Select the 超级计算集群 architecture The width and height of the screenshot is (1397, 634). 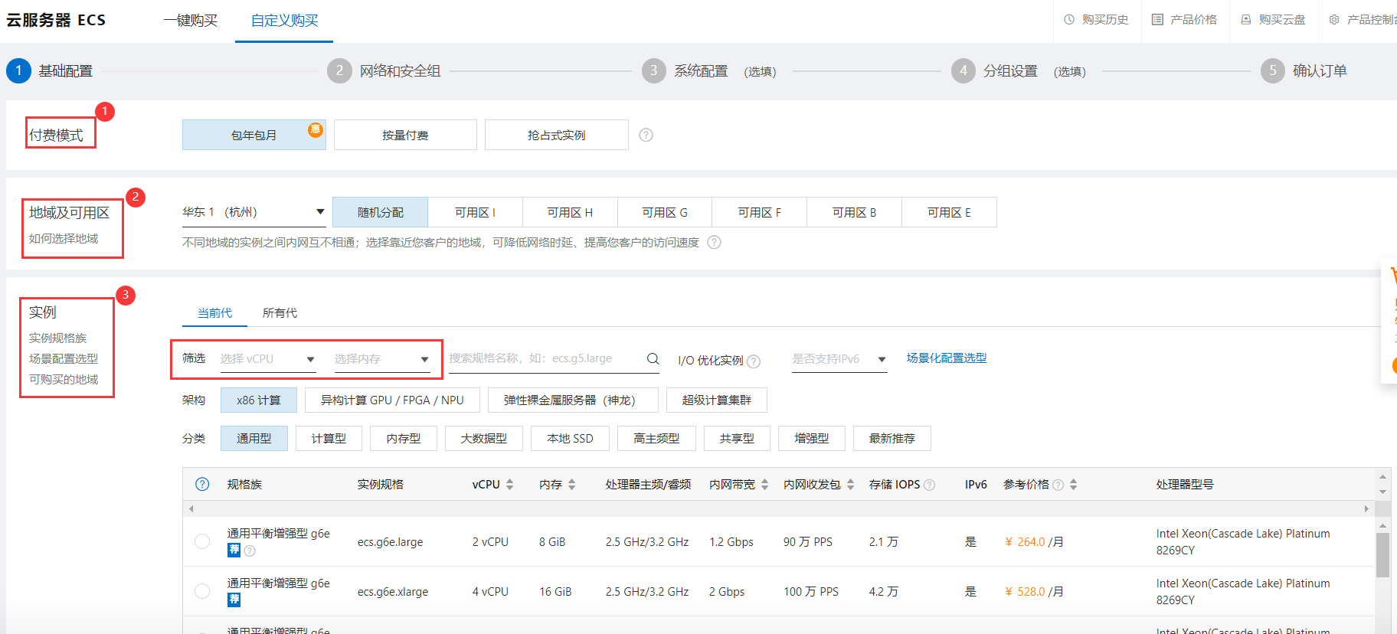coord(717,400)
